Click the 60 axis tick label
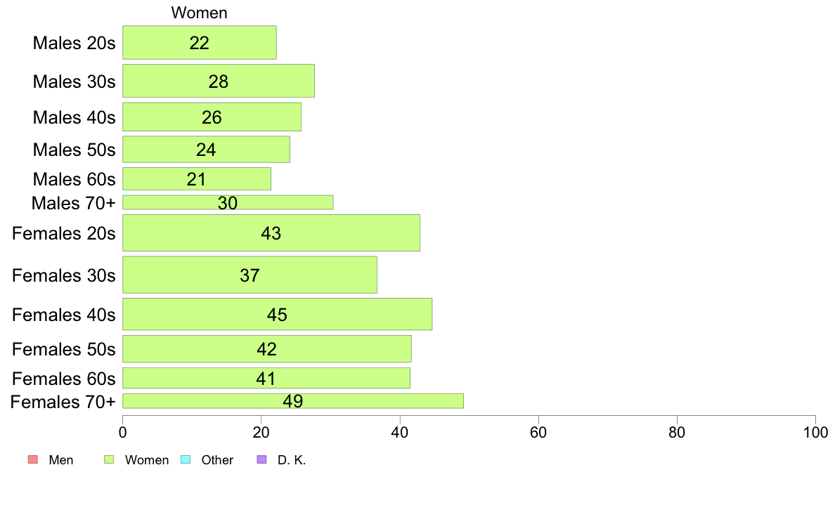The height and width of the screenshot is (517, 835). click(x=538, y=432)
